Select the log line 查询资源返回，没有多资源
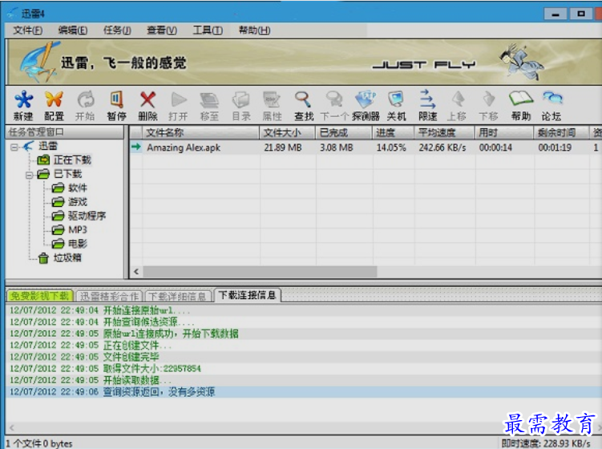602x449 pixels. 303,392
